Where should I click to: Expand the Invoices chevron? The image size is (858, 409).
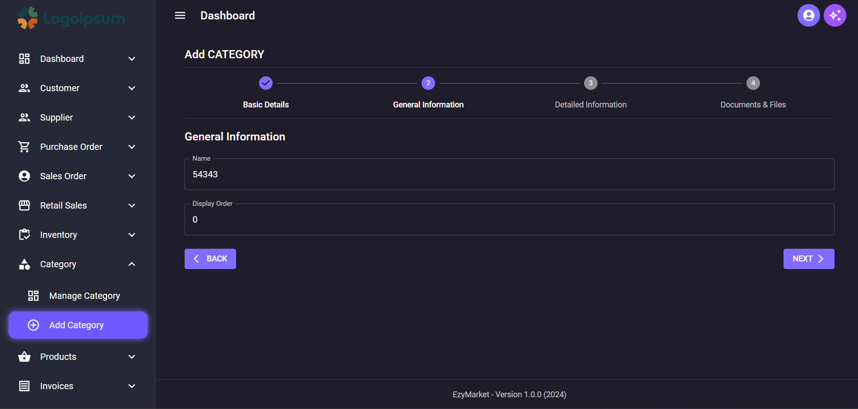tap(132, 386)
